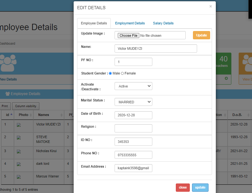Open the Salary Details tab

[x=163, y=23]
